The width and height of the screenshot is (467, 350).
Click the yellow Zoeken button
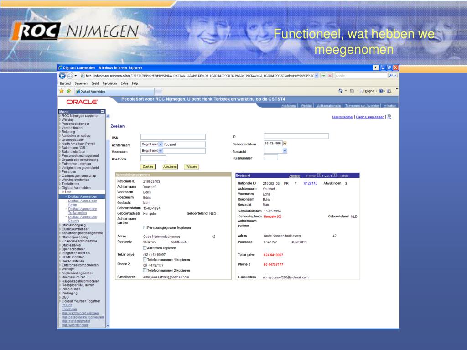tap(148, 167)
